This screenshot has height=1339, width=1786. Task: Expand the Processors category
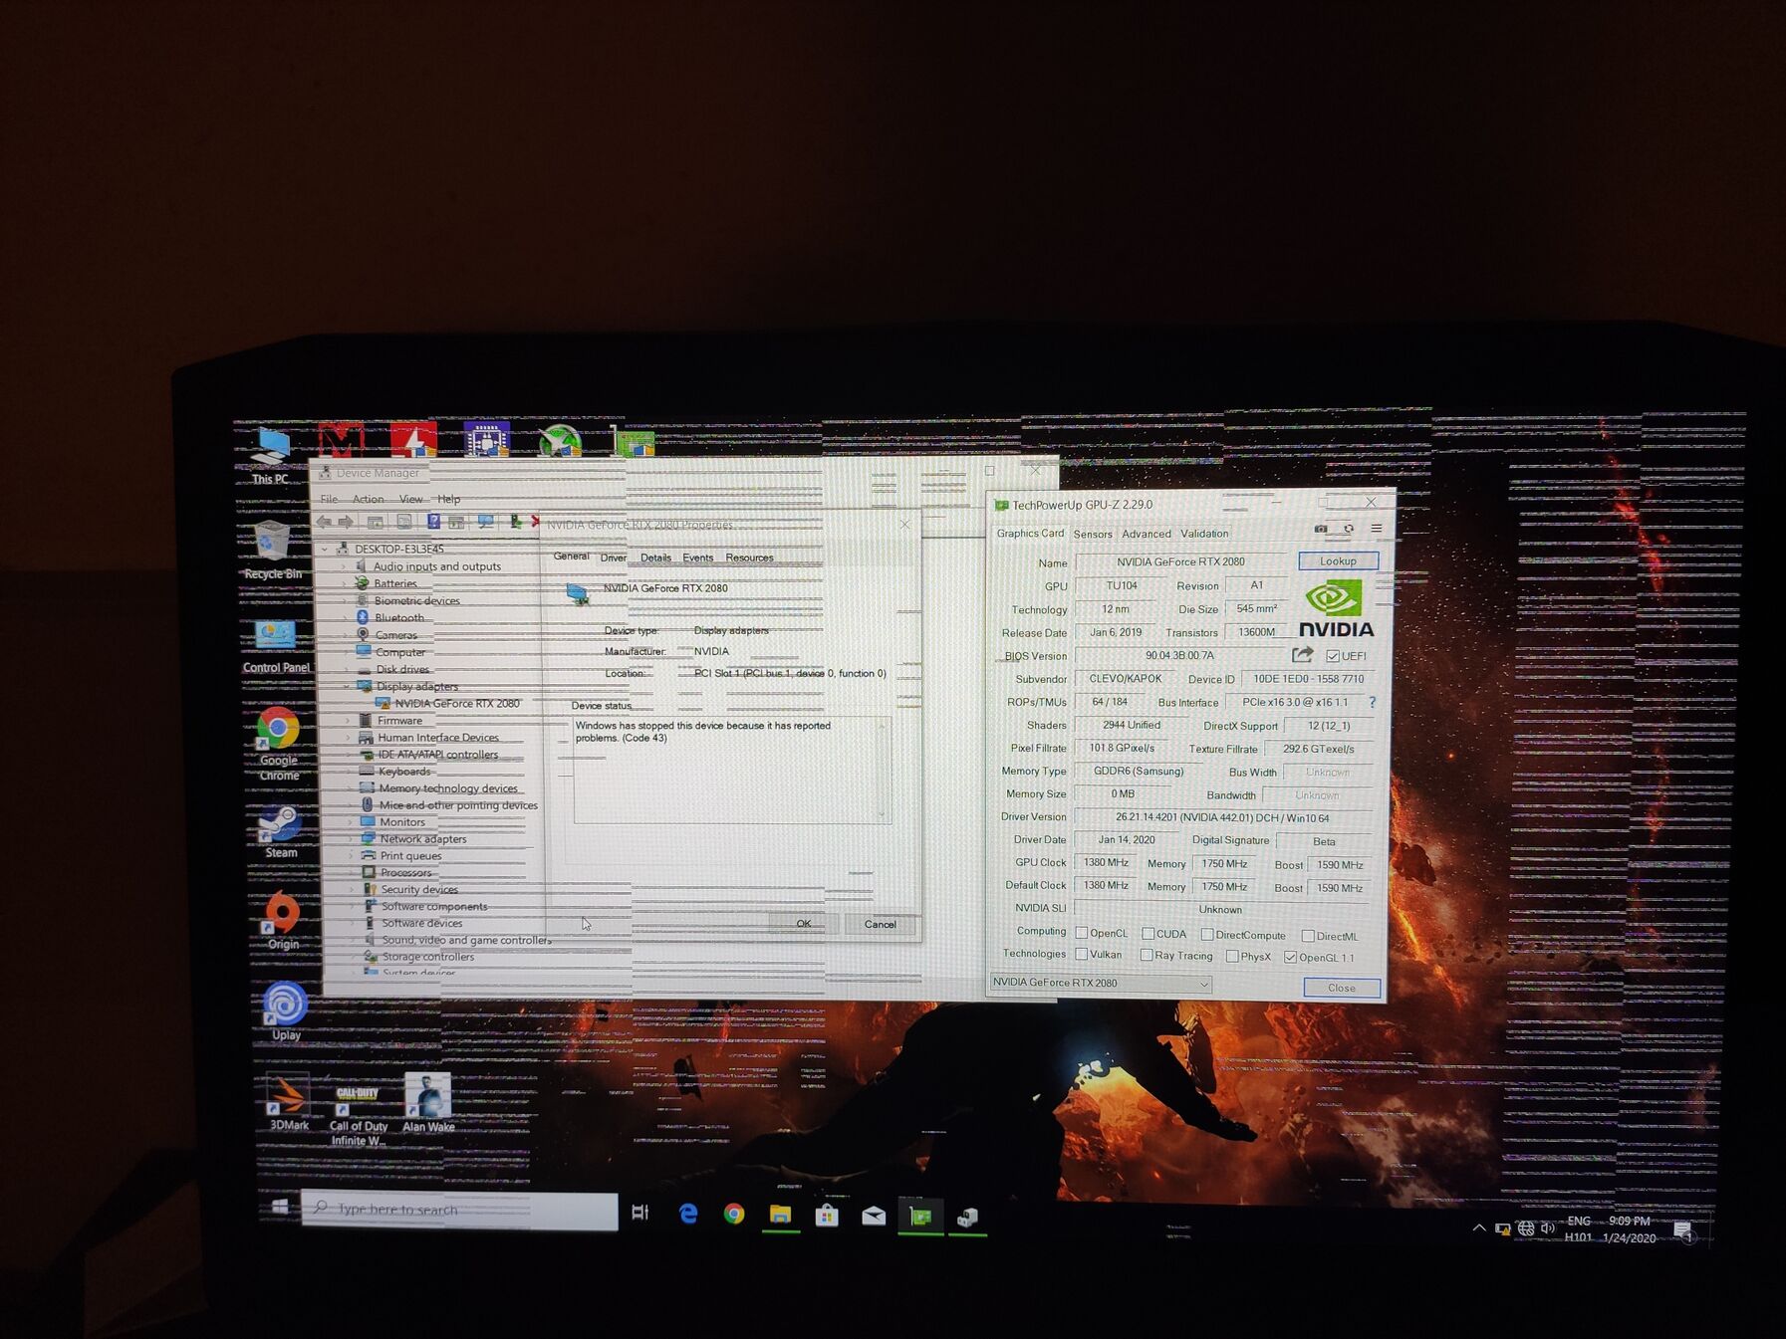click(352, 872)
